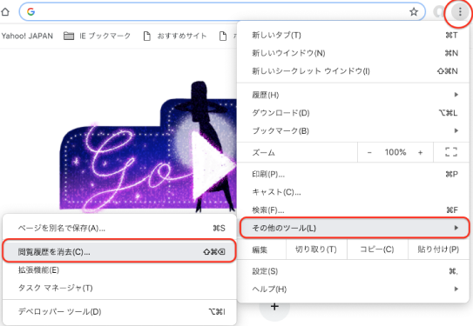Click the bookmark star icon in address bar
Viewport: 473px width, 326px height.
click(414, 12)
